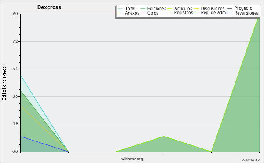Click the 1.8 y-axis value
Viewport: 264px width, 163px height.
point(15,124)
